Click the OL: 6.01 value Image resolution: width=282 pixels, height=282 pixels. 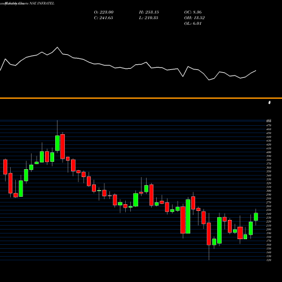point(193,24)
